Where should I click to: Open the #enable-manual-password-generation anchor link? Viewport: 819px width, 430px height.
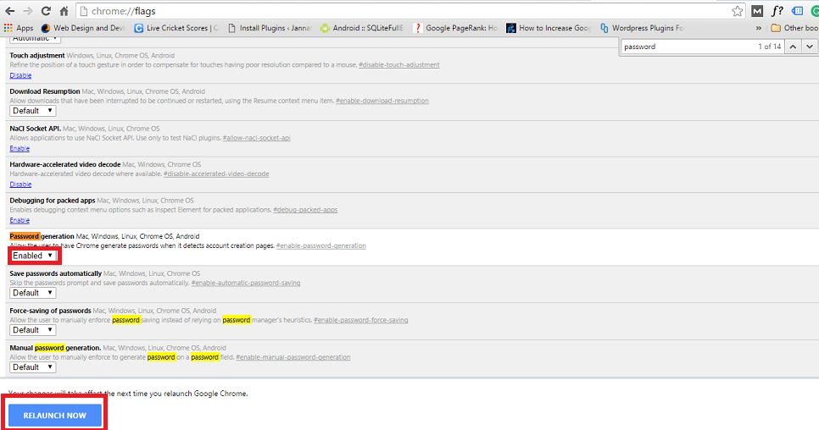pos(293,357)
